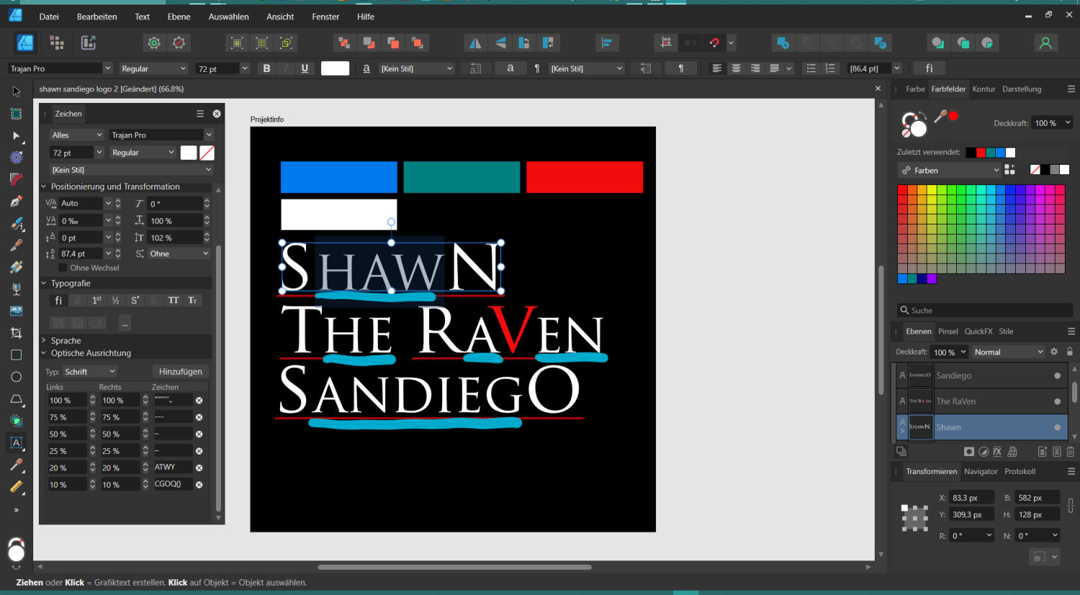Switch to the Kontur tab
Image resolution: width=1080 pixels, height=595 pixels.
pyautogui.click(x=984, y=88)
